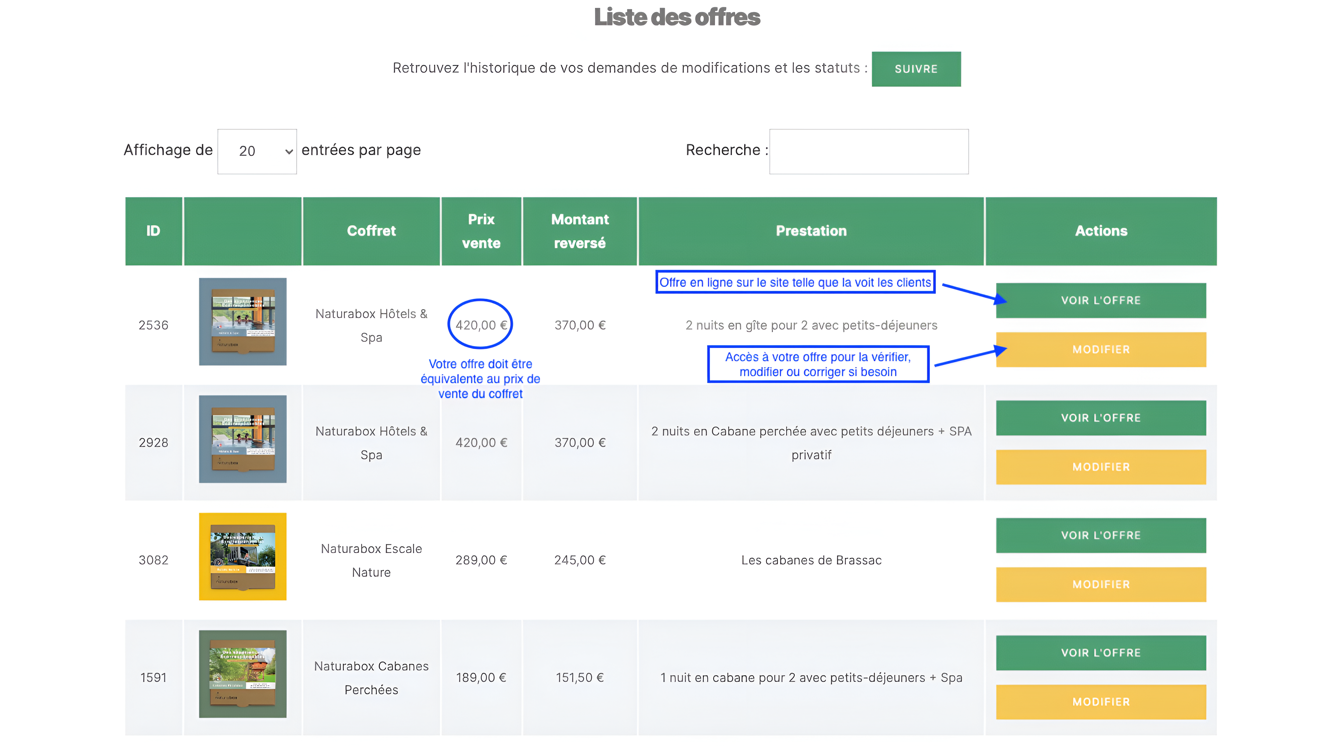Click Naturabox Hôtels & Spa in row 2928
The width and height of the screenshot is (1327, 746).
click(x=371, y=443)
